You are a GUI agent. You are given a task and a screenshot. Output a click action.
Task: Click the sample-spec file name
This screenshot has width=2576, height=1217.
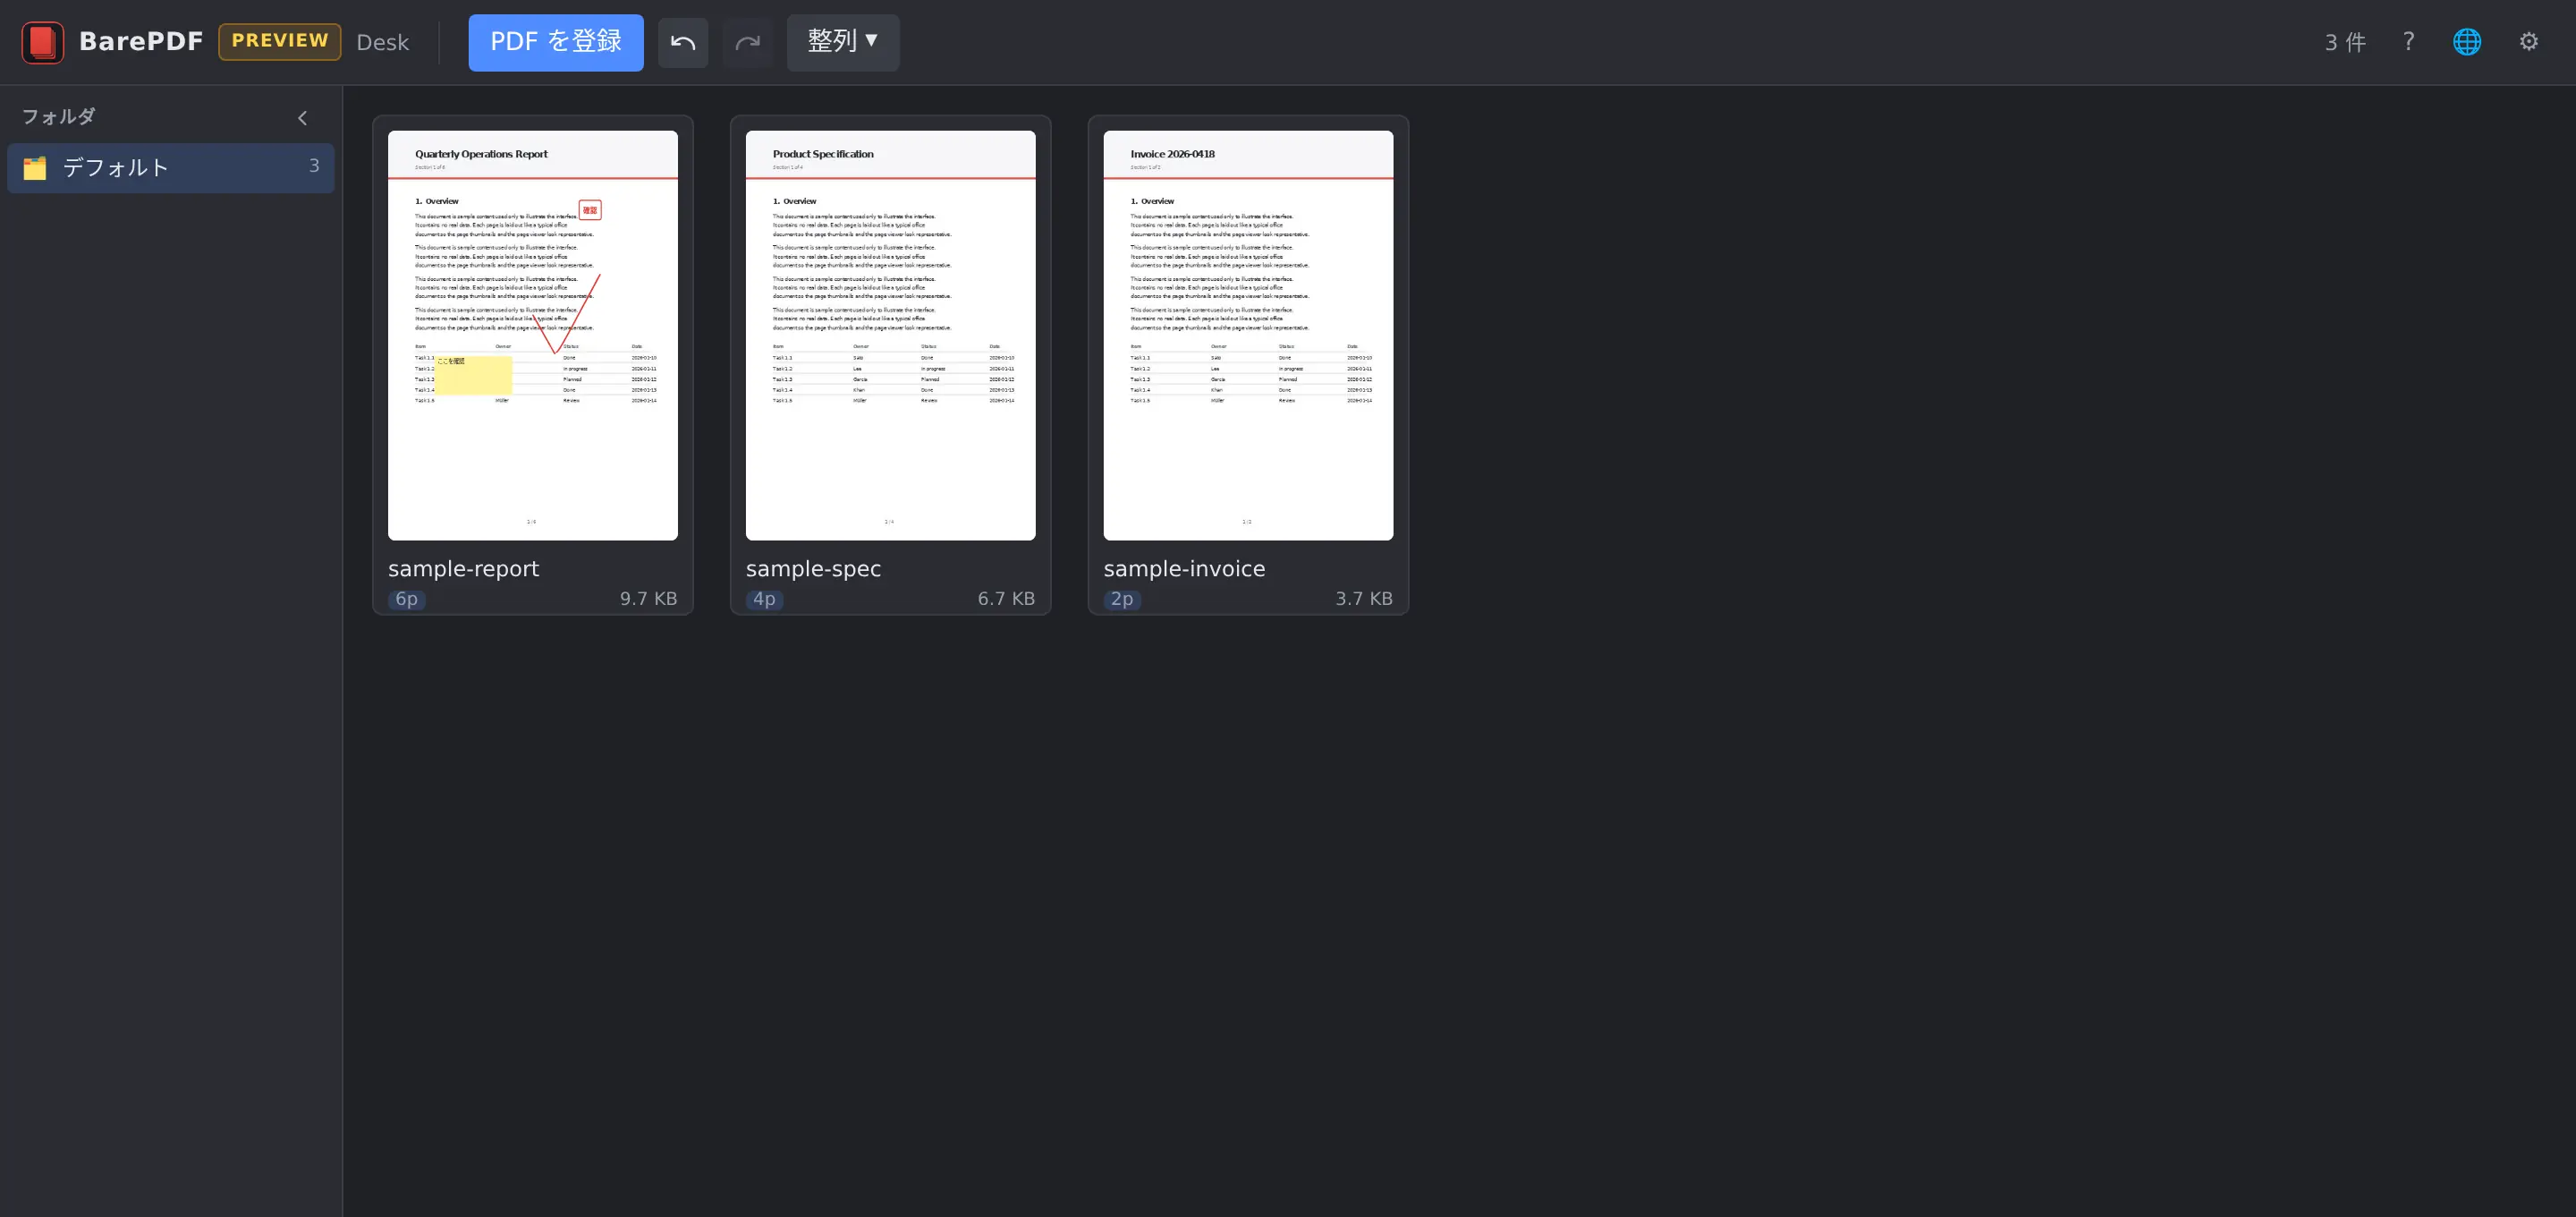(813, 568)
